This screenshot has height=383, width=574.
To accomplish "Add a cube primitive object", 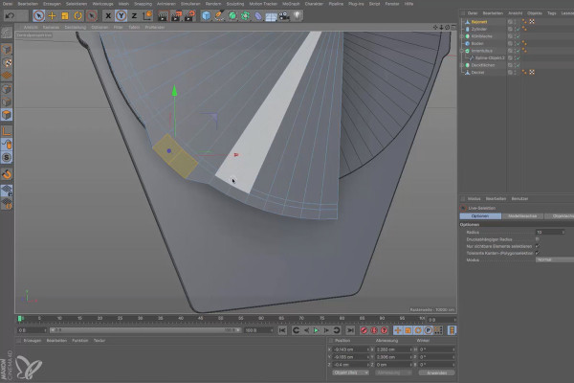I will (x=207, y=15).
